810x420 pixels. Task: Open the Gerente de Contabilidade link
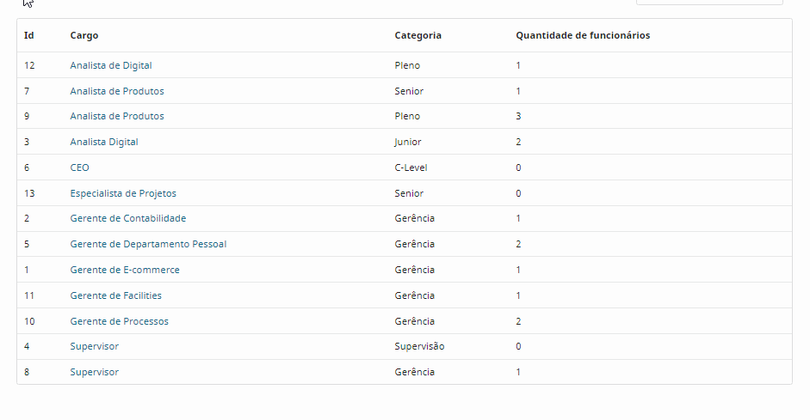coord(128,218)
